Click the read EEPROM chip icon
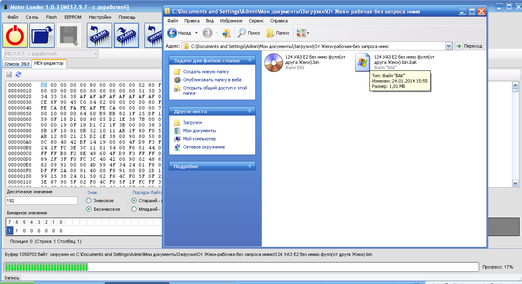Image resolution: width=522 pixels, height=284 pixels. pos(154,35)
